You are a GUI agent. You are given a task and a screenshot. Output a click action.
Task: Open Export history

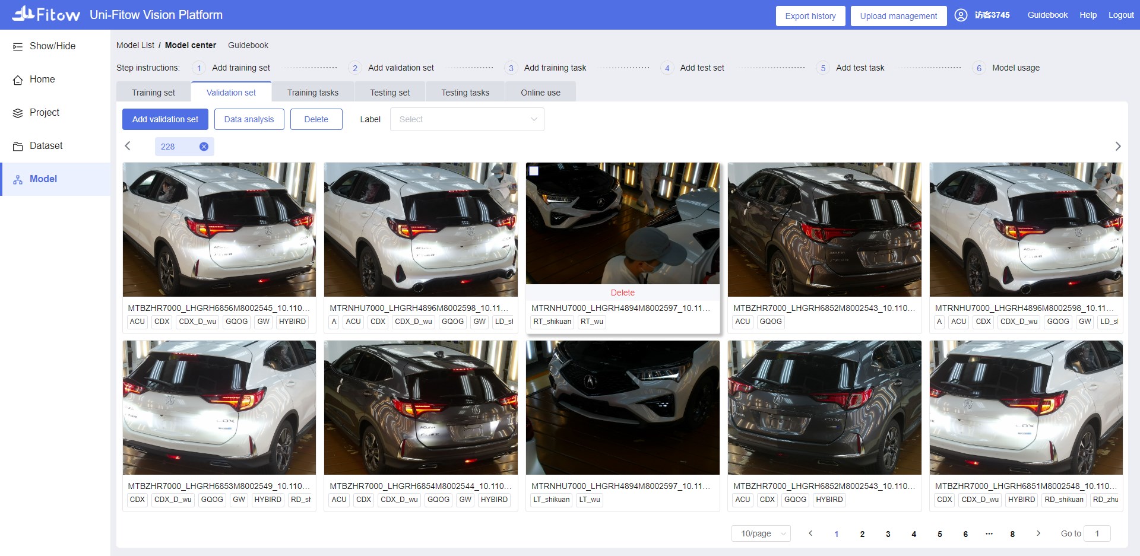point(810,16)
